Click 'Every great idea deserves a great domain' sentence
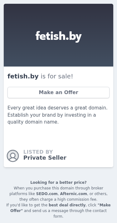Viewport: 117px width, 223px height. [x=57, y=108]
